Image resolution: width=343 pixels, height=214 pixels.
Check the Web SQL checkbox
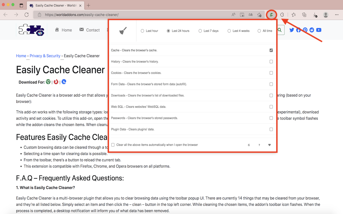[271, 107]
